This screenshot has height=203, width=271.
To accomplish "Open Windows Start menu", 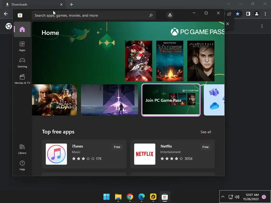I will 106,197.
